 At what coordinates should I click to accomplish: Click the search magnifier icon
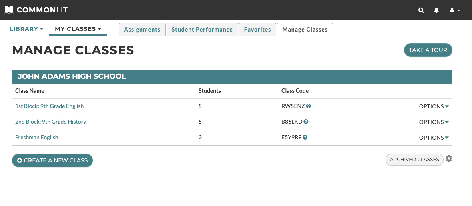pos(421,10)
